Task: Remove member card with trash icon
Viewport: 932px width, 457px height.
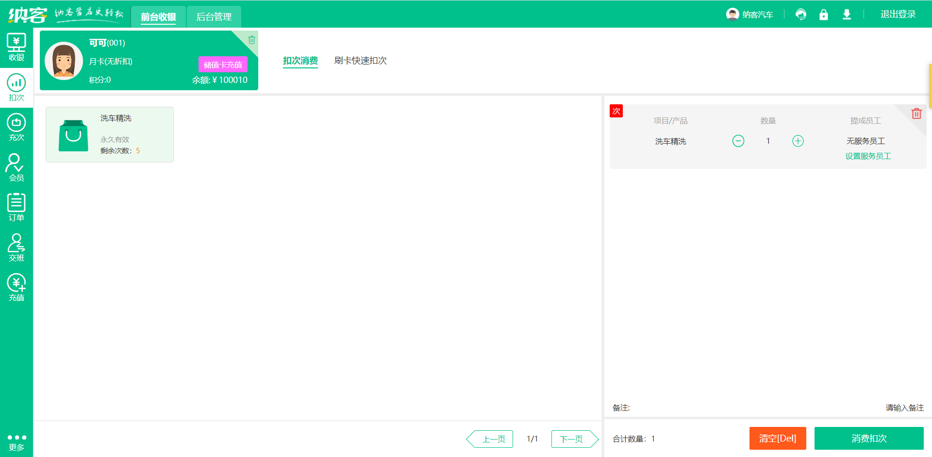Action: [251, 40]
